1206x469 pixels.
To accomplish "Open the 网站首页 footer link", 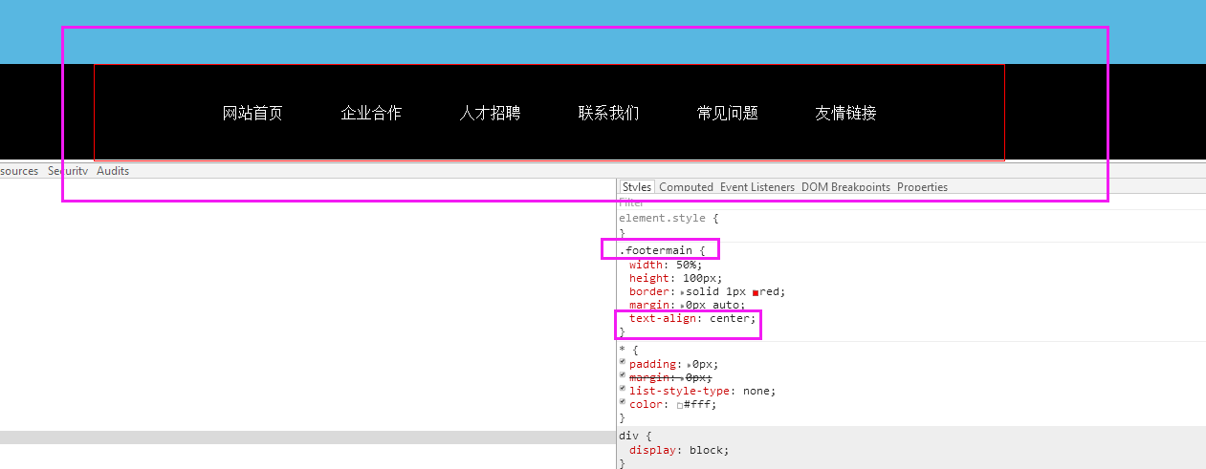I will click(x=252, y=113).
